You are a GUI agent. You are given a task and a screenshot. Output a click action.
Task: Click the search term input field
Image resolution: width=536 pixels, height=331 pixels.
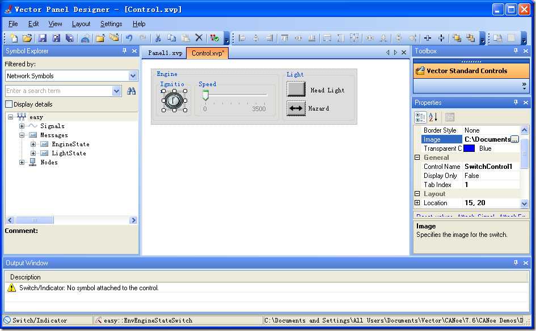point(59,91)
